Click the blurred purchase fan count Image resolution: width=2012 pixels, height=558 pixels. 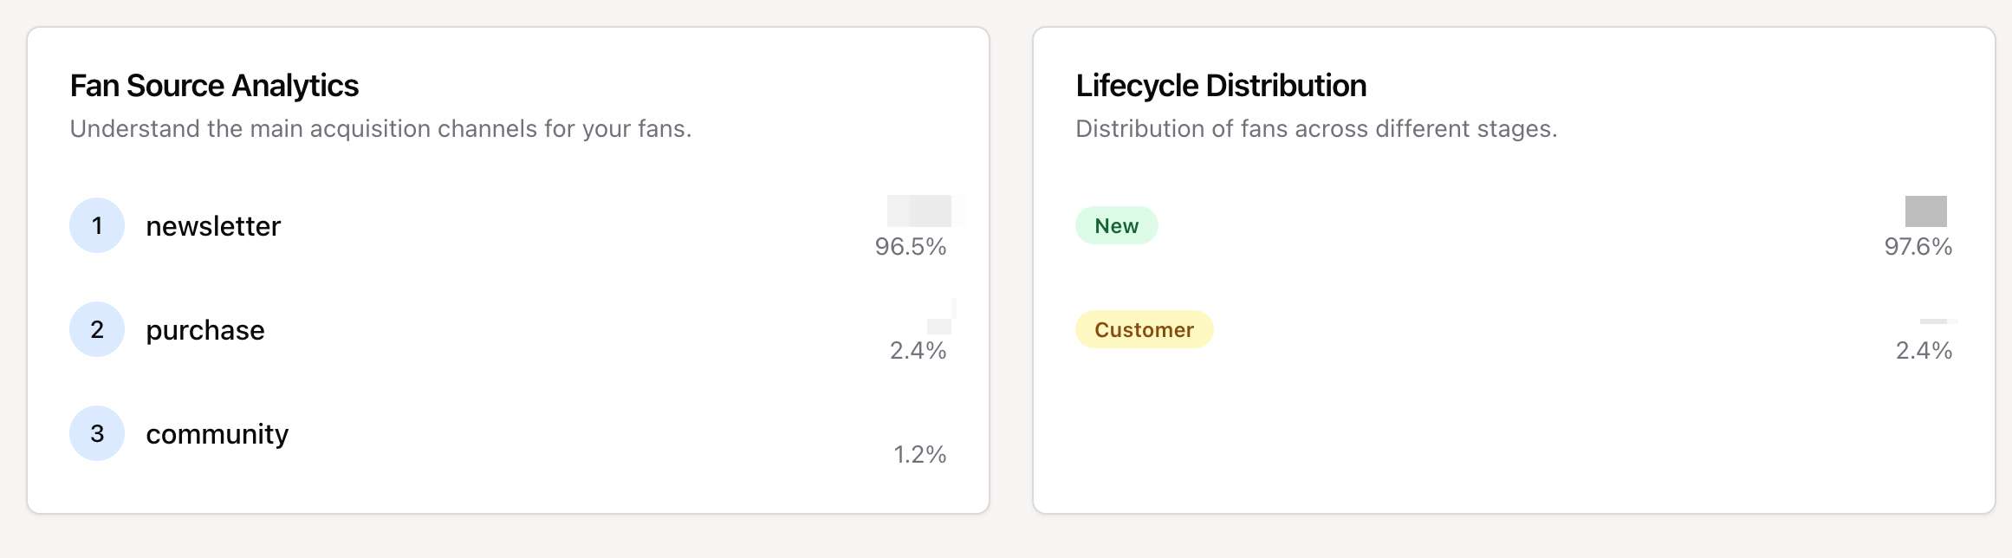939,325
